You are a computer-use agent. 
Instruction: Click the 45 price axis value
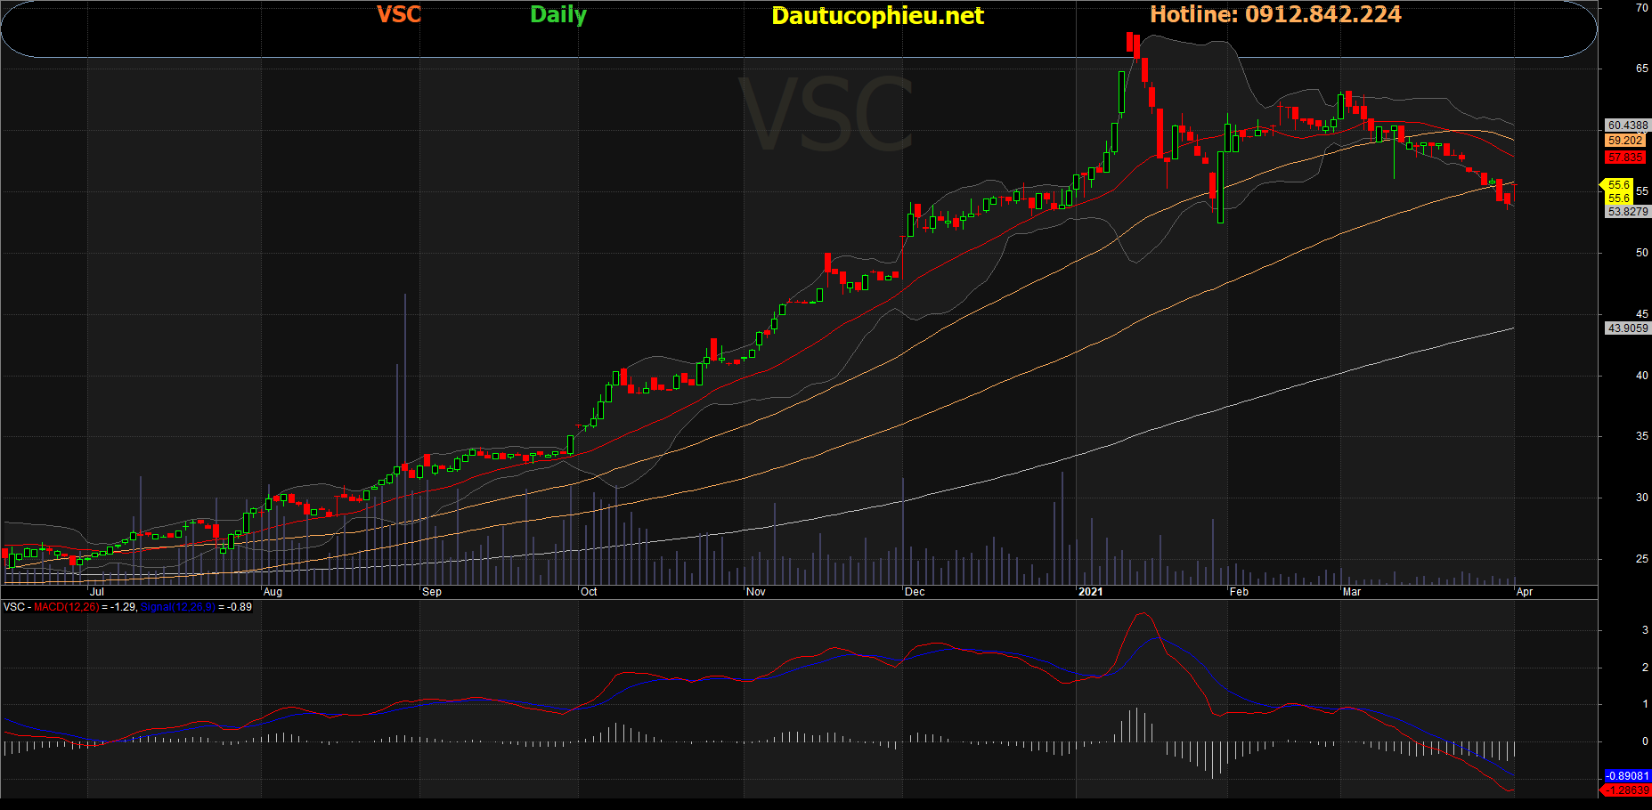coord(1641,314)
